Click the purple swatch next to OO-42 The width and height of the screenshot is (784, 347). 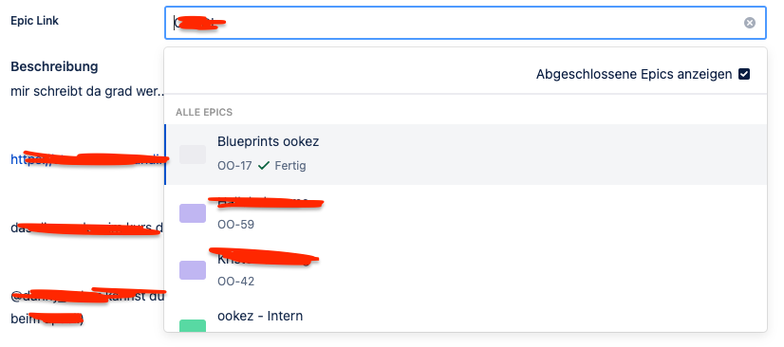pyautogui.click(x=193, y=270)
